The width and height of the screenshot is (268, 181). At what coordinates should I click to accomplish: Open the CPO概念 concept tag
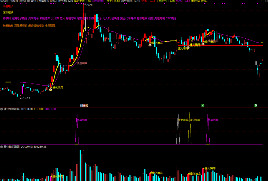pyautogui.click(x=171, y=18)
